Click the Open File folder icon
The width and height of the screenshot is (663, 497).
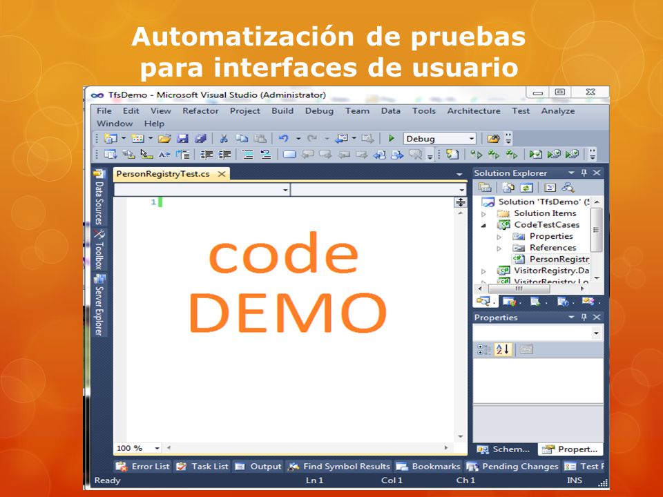coord(164,139)
